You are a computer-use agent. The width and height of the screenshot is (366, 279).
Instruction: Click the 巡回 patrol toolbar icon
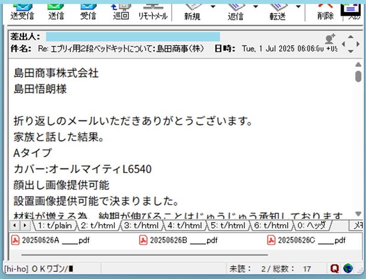click(121, 11)
